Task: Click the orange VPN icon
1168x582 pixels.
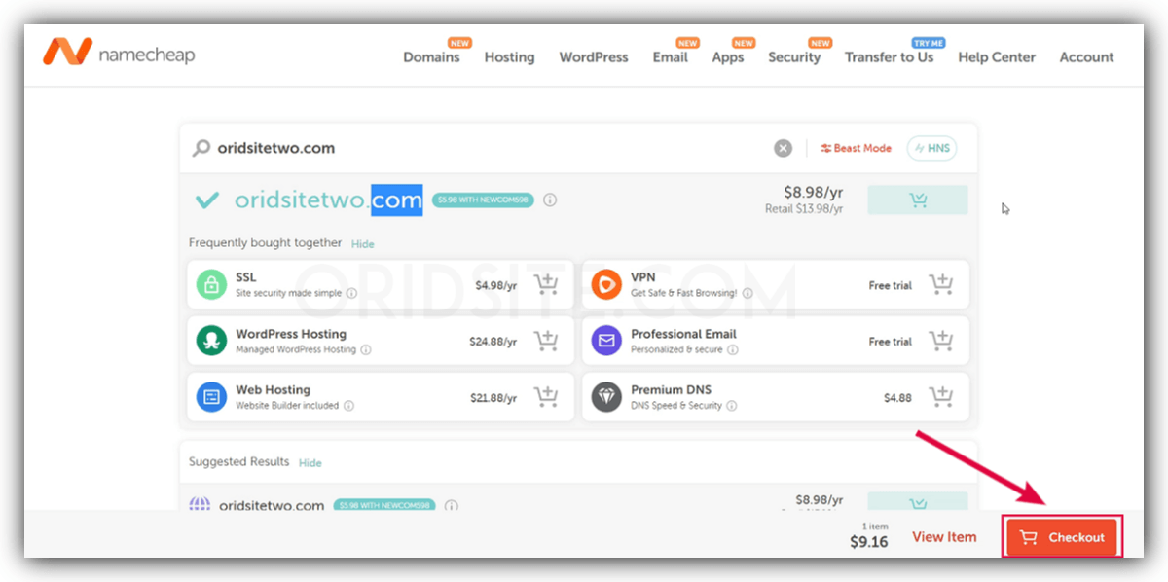Action: pyautogui.click(x=606, y=284)
